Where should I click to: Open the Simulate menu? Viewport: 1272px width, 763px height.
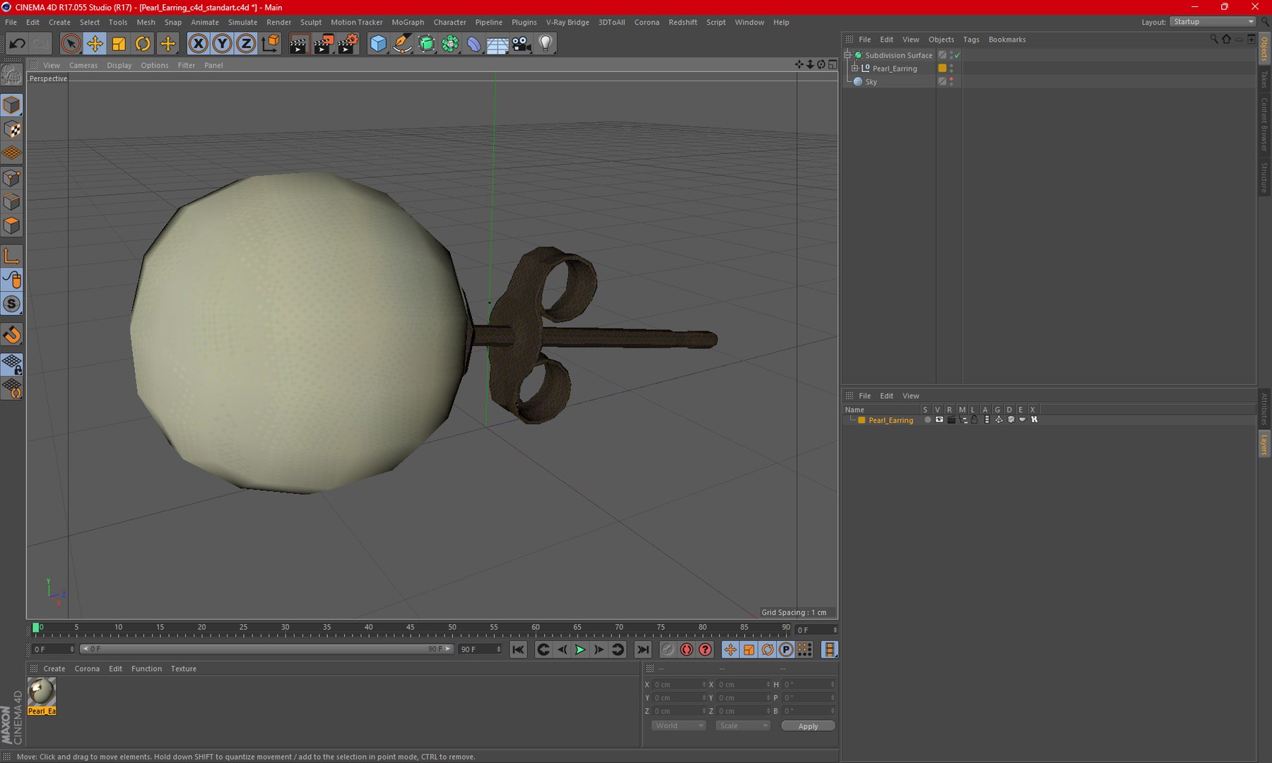(242, 23)
